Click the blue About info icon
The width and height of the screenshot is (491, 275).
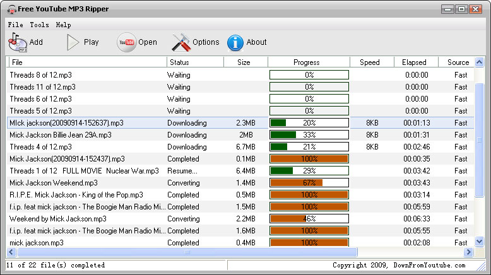pyautogui.click(x=235, y=42)
